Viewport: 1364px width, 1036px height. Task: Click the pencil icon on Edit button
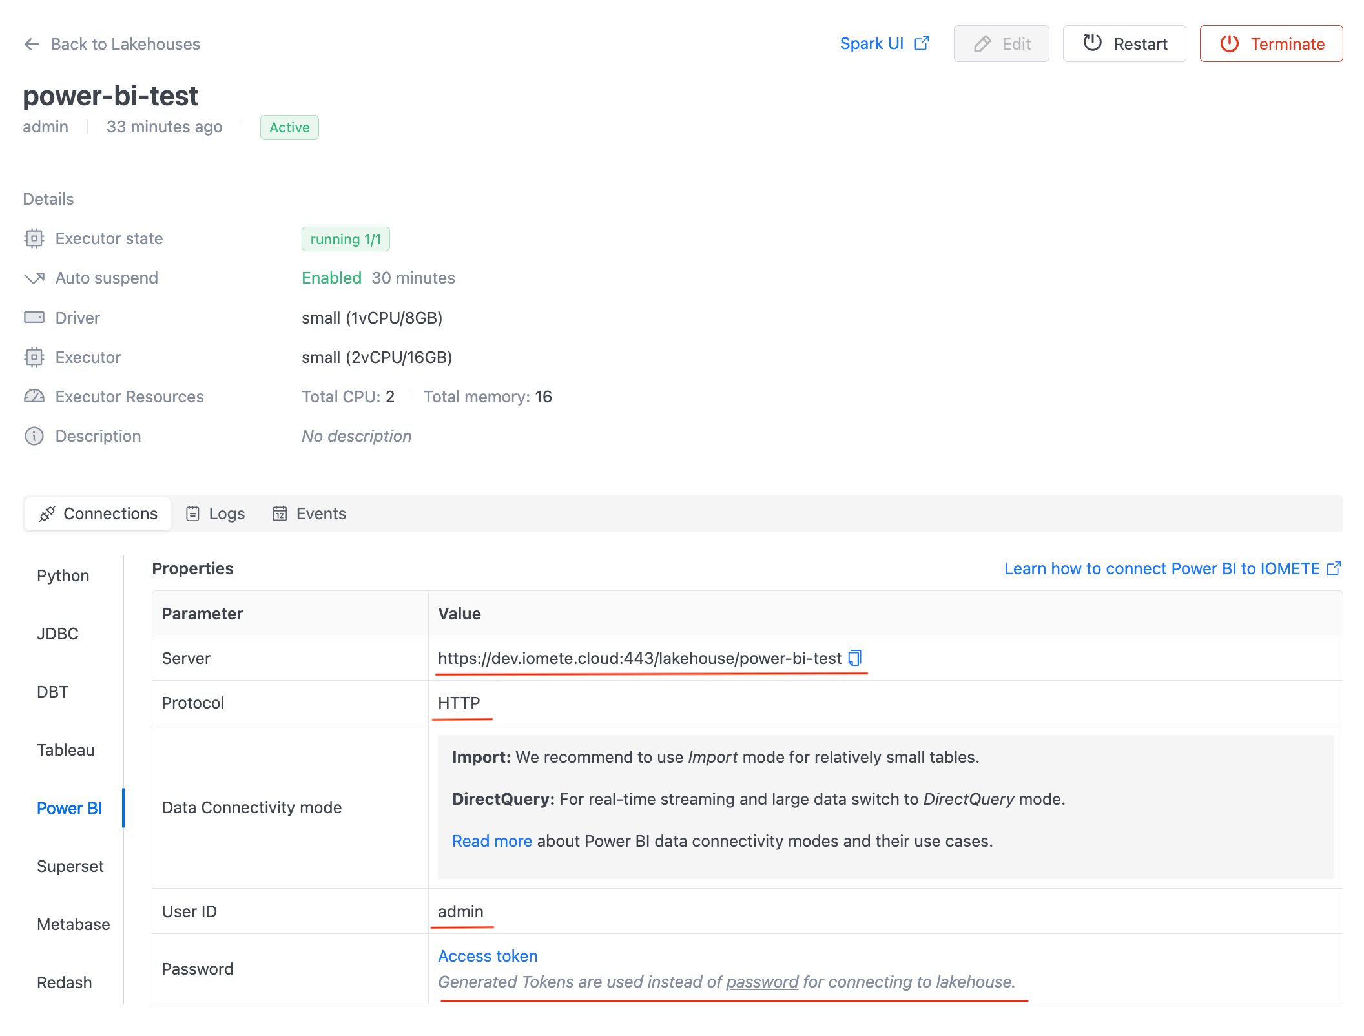click(x=982, y=44)
